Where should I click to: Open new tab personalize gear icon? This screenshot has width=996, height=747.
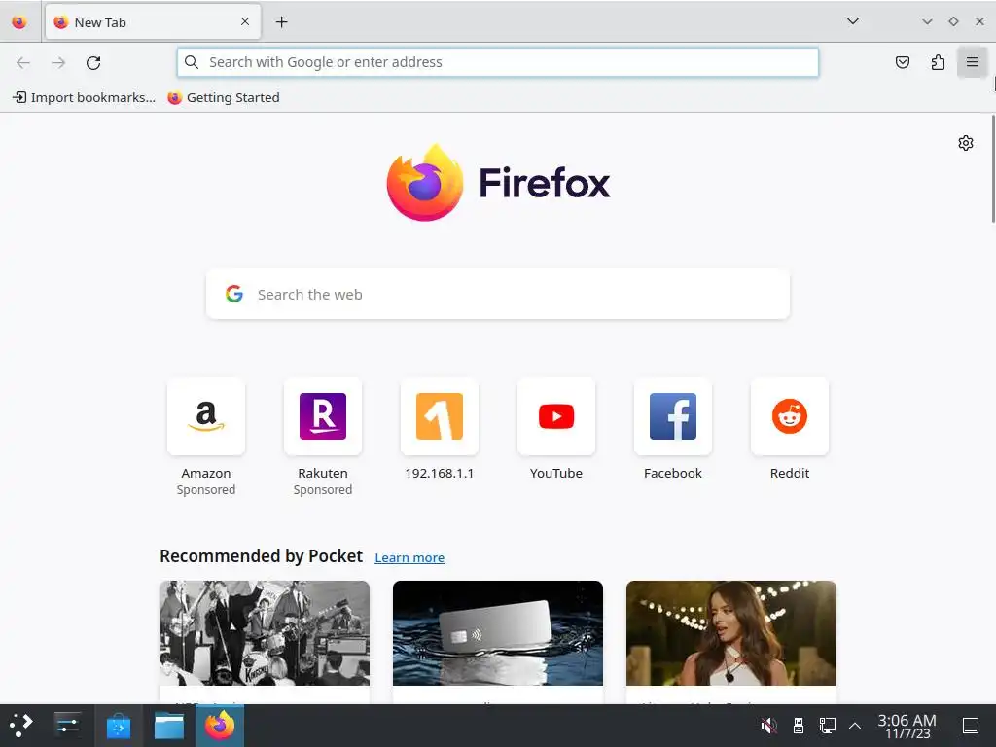(966, 143)
